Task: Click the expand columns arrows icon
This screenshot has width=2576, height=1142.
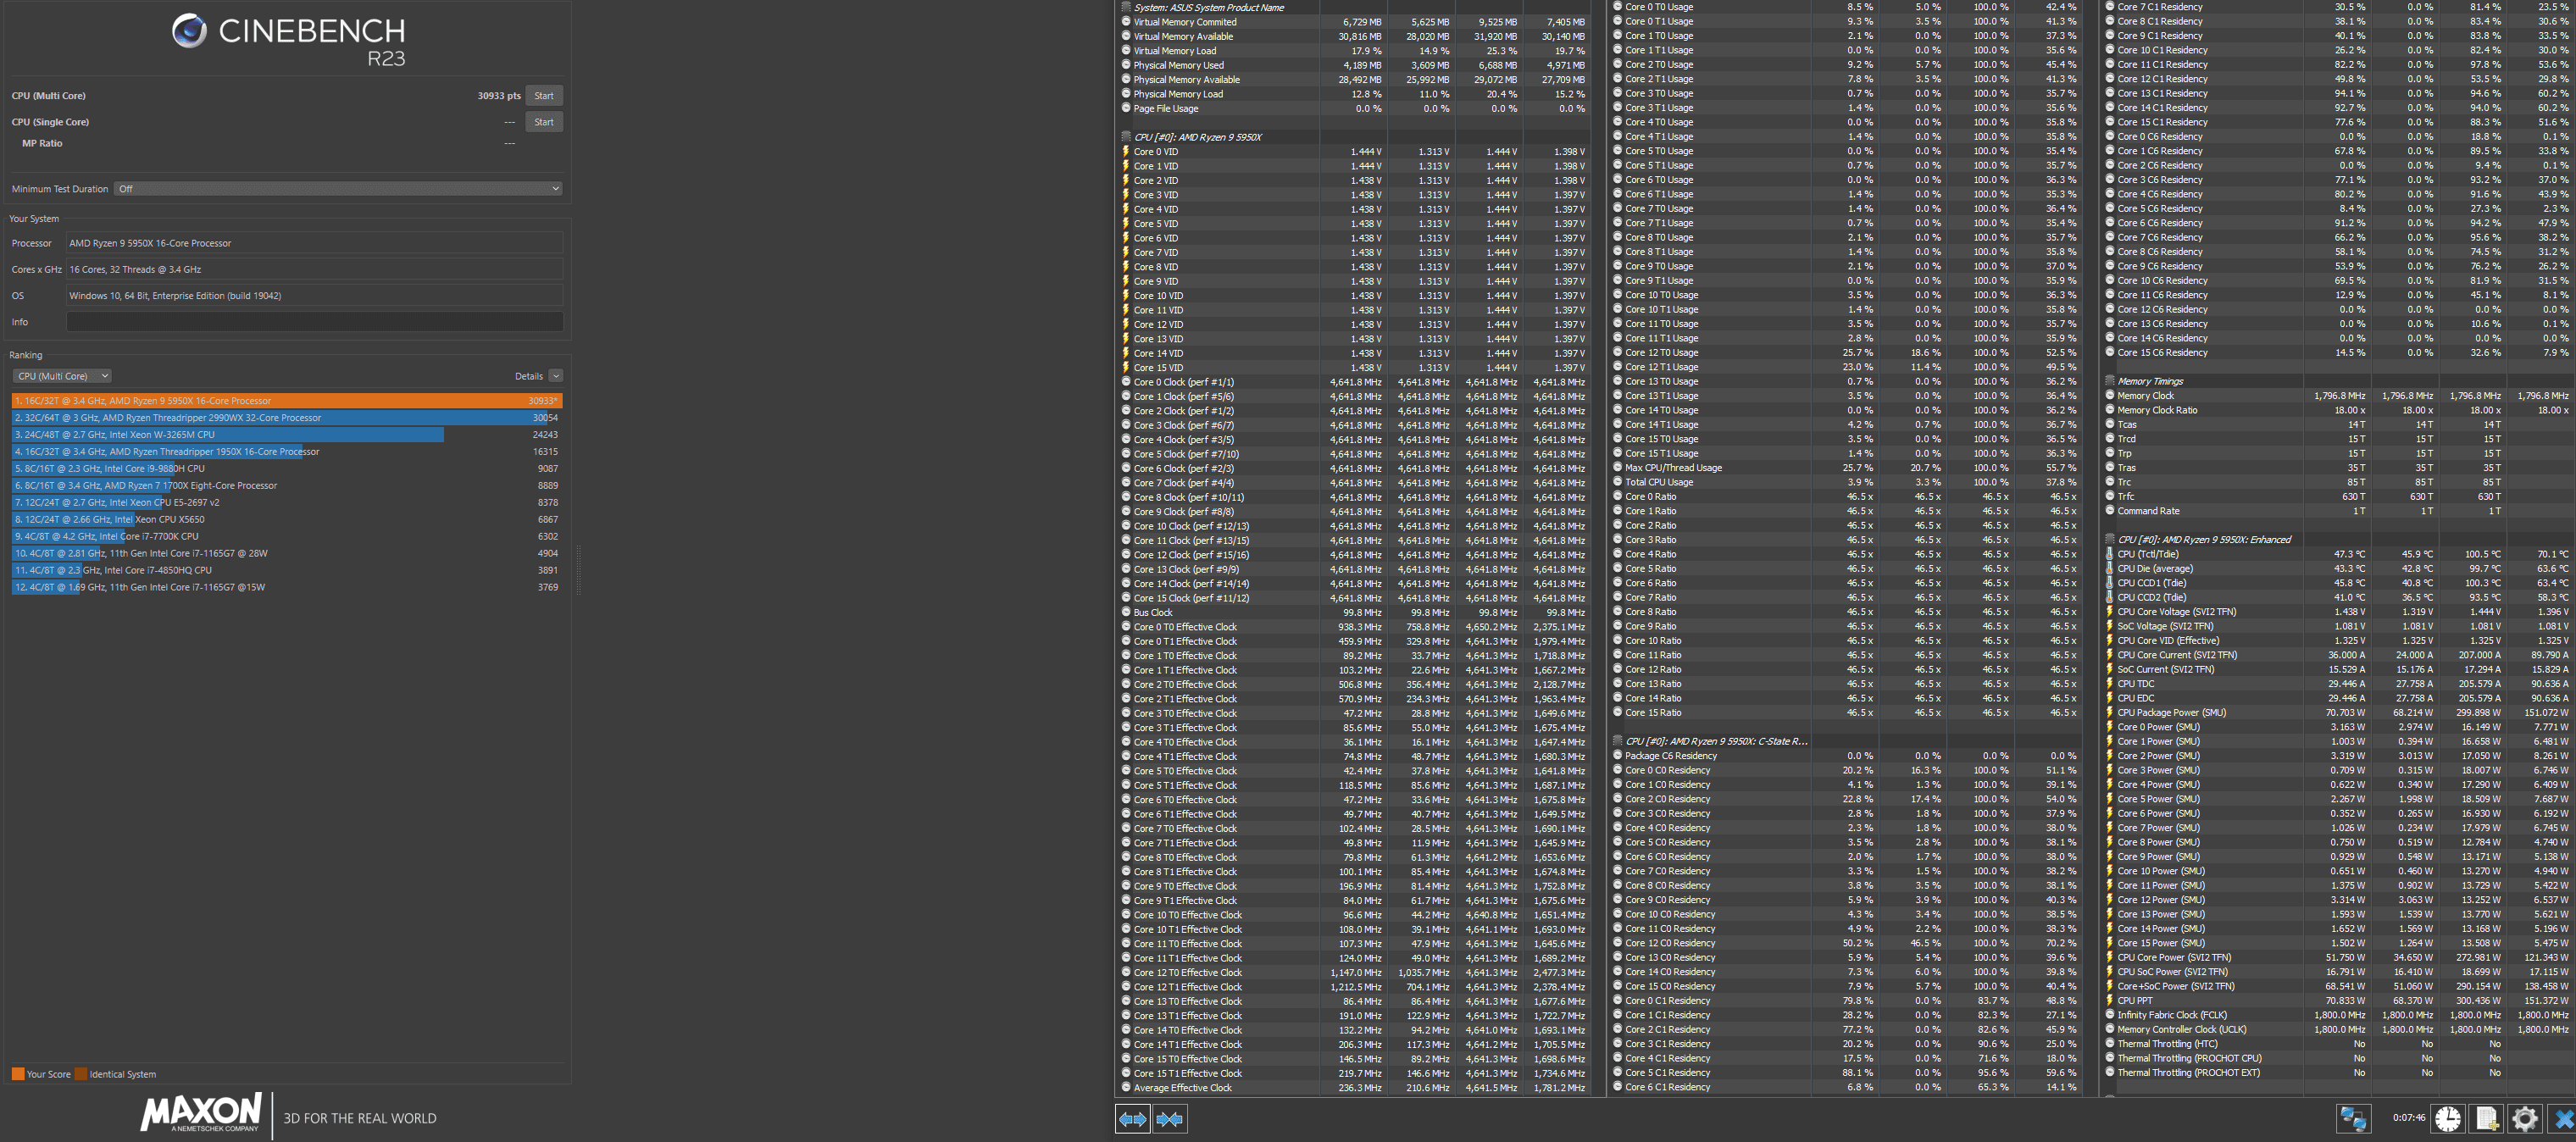Action: (x=1132, y=1118)
